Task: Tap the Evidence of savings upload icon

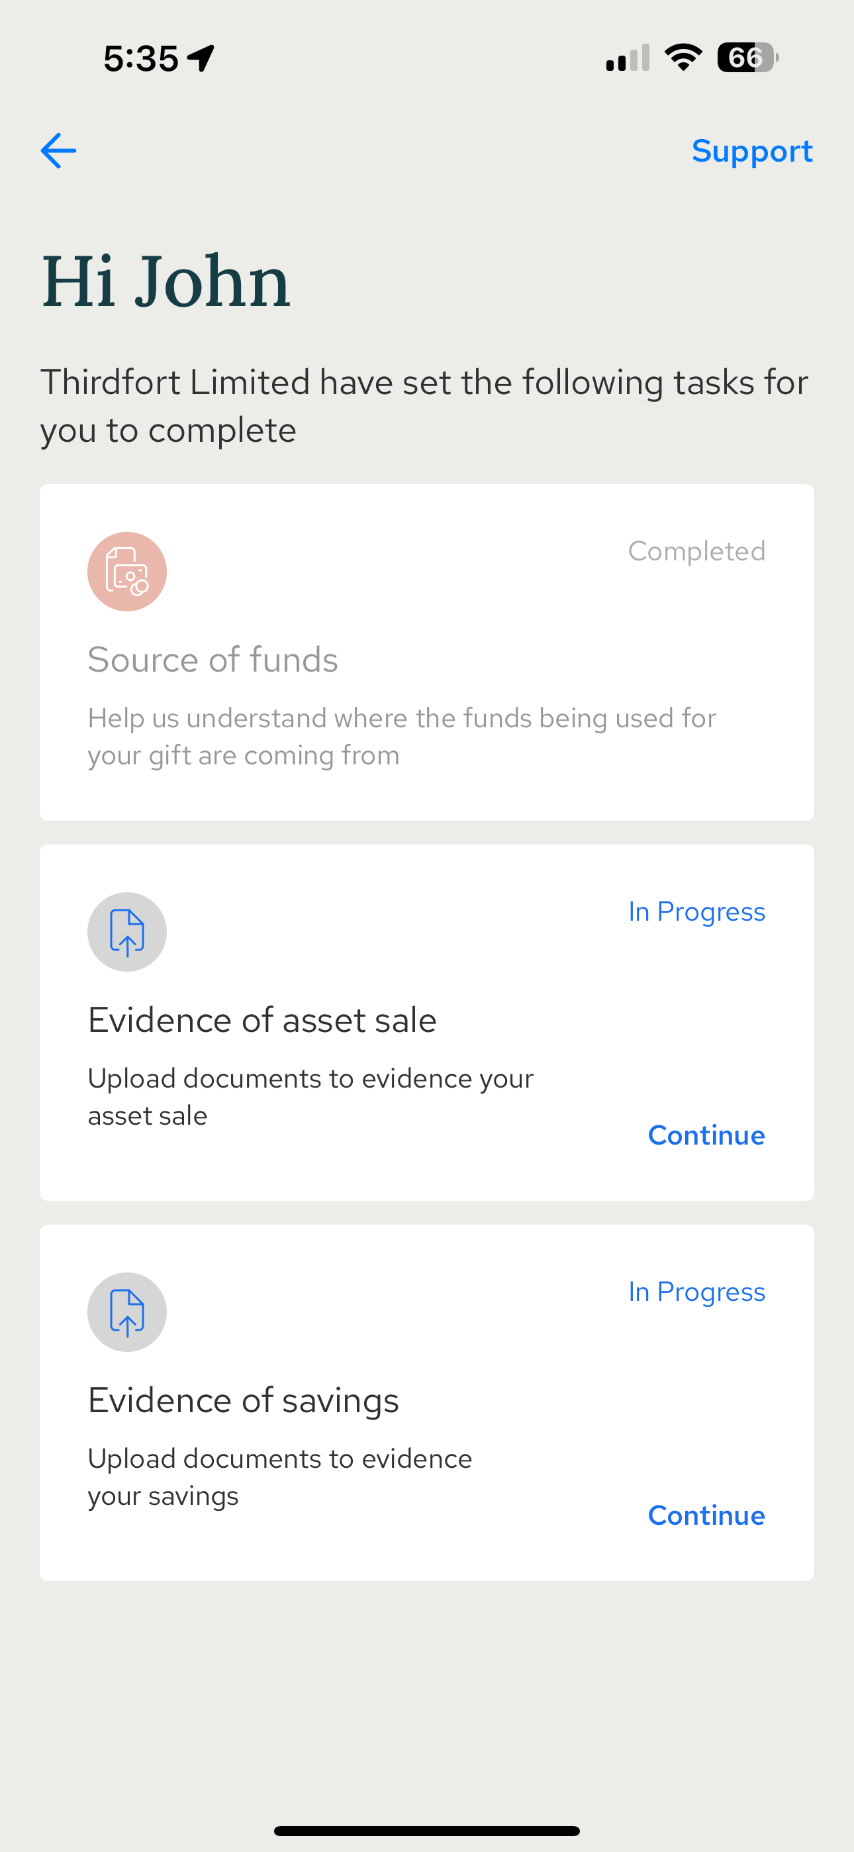Action: 127,1312
